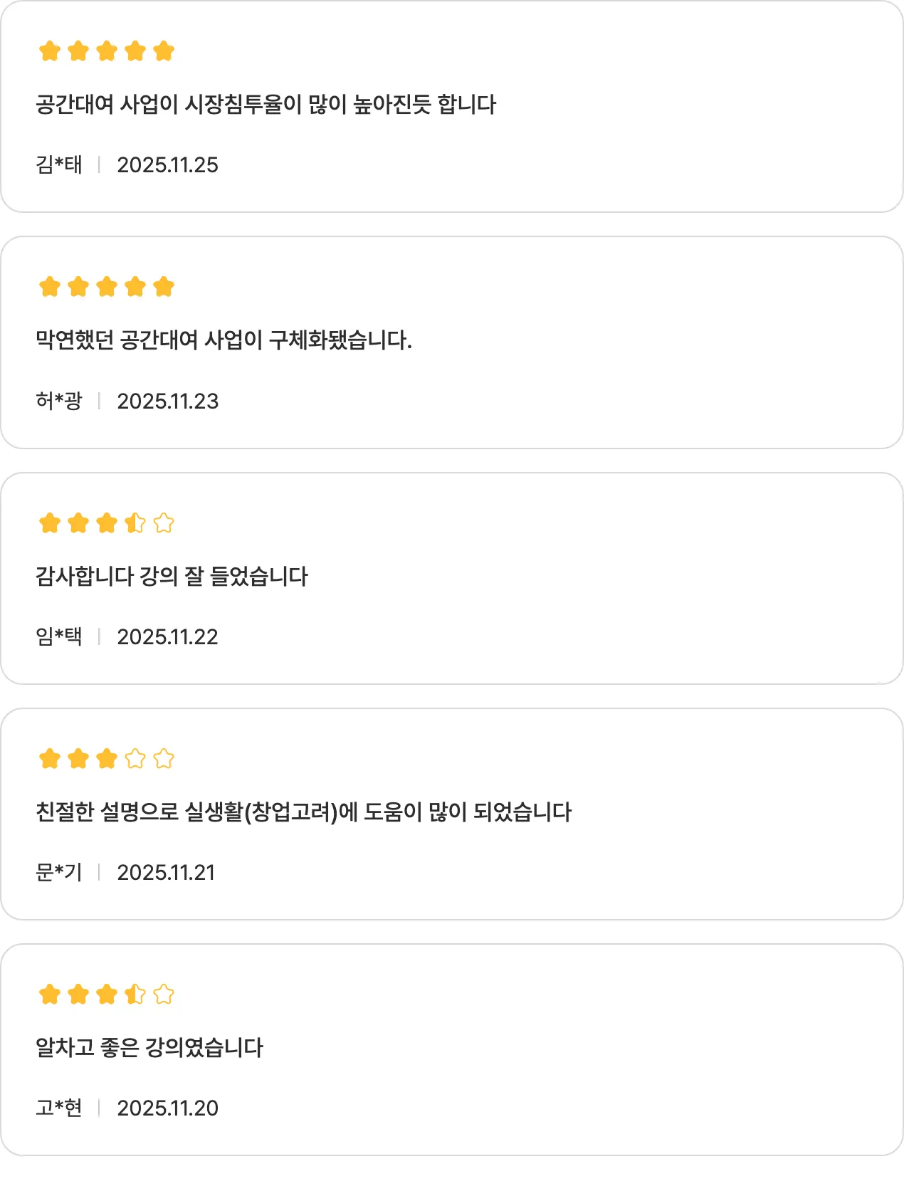The height and width of the screenshot is (1191, 904).
Task: Click the reviewer name 고*현
Action: [59, 1108]
